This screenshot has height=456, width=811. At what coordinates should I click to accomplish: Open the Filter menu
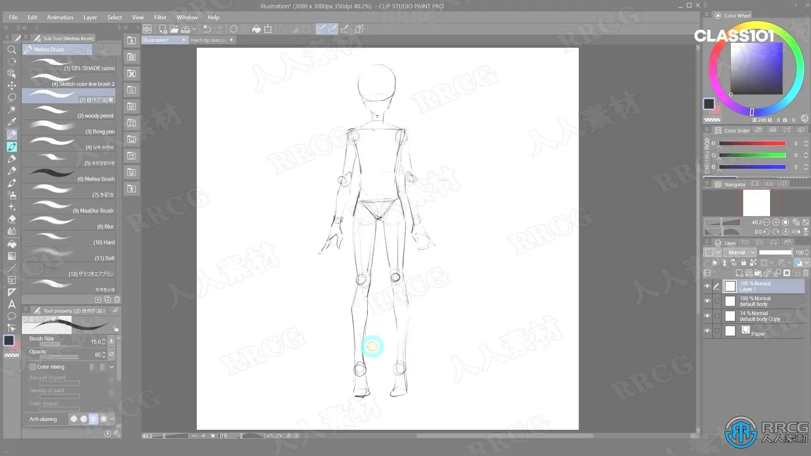point(160,17)
